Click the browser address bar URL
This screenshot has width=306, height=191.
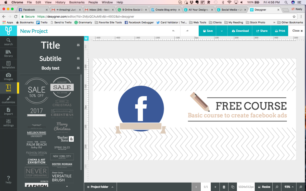85,17
